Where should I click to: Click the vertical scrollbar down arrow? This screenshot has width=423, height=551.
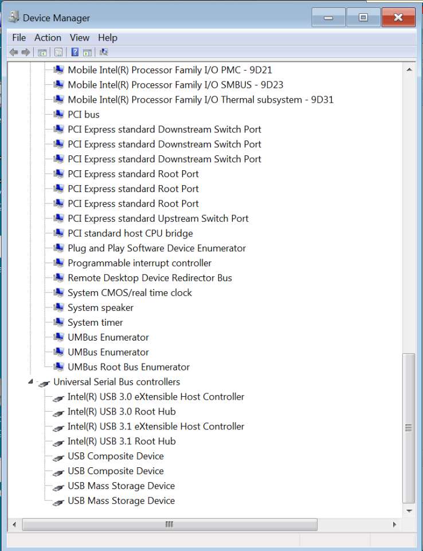click(x=409, y=511)
